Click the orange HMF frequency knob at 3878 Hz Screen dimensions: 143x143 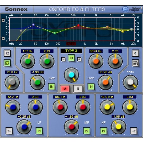point(96,61)
